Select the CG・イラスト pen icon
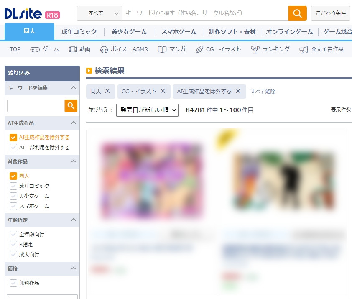Viewport: 352px width, 299px height. pyautogui.click(x=200, y=49)
